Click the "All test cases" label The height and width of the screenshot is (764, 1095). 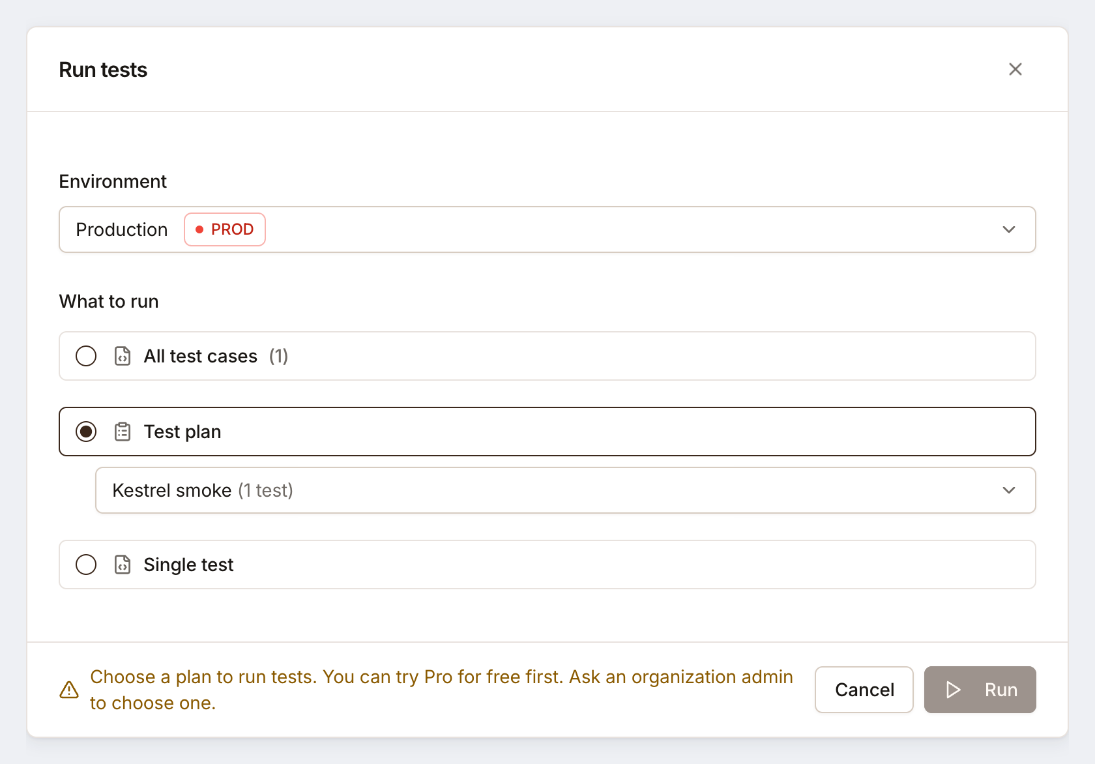coord(201,356)
